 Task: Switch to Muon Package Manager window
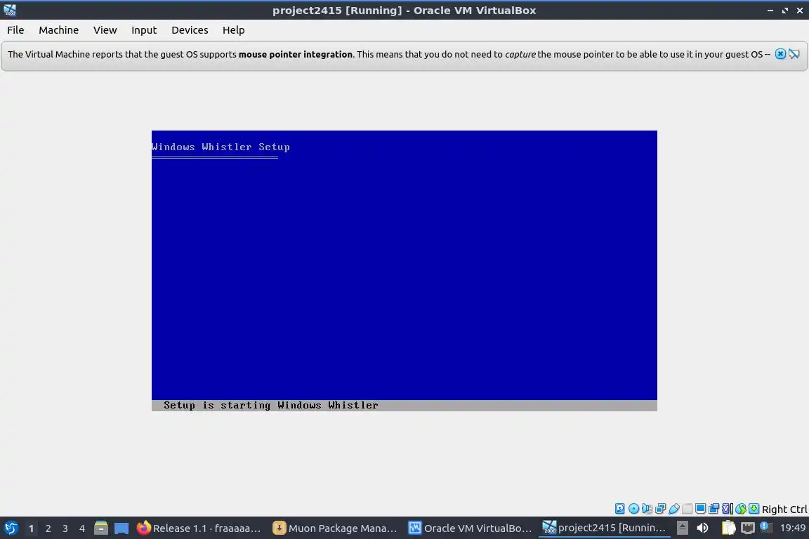[335, 528]
